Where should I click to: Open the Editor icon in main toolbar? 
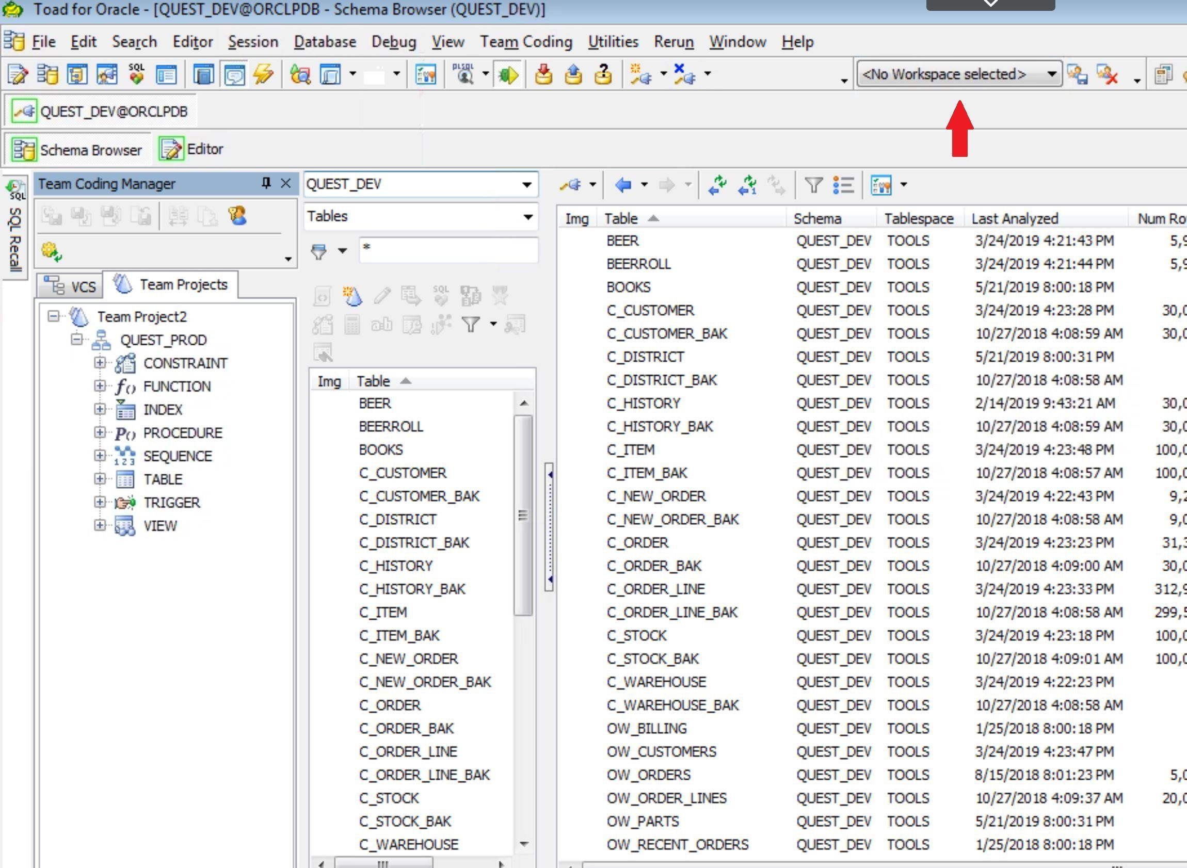tap(18, 75)
